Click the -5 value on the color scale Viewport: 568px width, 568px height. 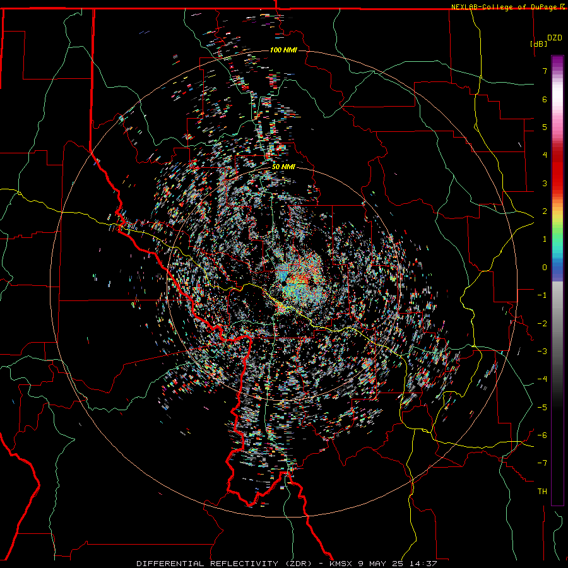(542, 408)
